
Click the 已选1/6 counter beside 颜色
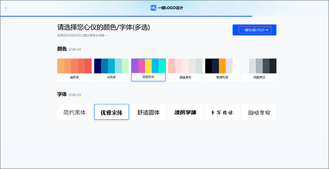(75, 50)
